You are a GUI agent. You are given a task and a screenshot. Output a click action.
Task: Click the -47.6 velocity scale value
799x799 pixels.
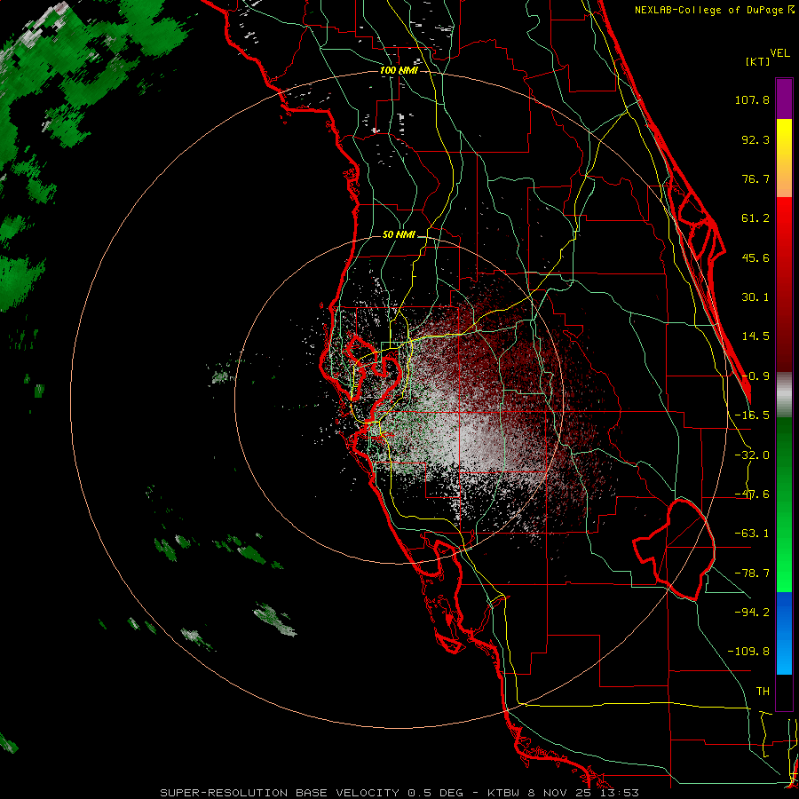[752, 494]
